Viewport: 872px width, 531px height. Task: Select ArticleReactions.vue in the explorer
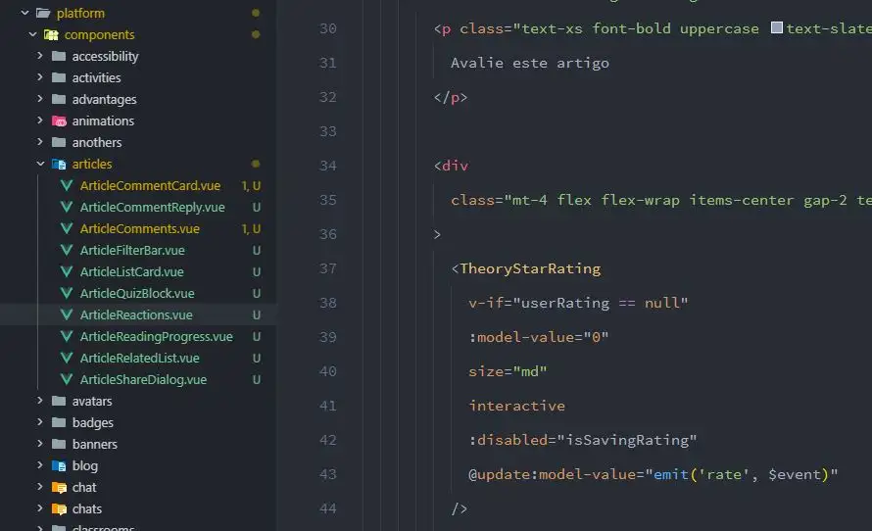[x=136, y=314]
